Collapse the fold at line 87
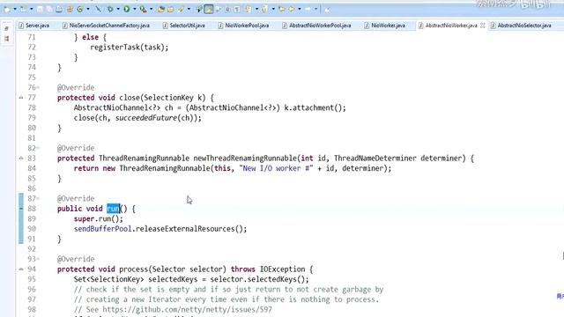The image size is (564, 317). 38,198
